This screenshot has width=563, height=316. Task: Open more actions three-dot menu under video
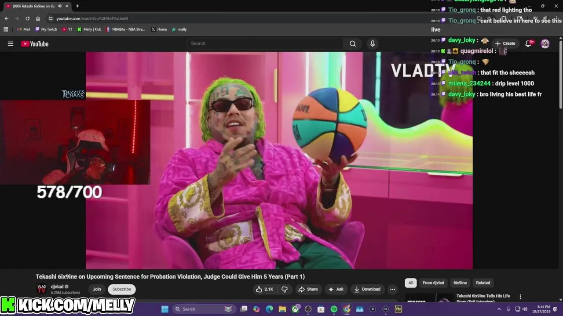(392, 289)
